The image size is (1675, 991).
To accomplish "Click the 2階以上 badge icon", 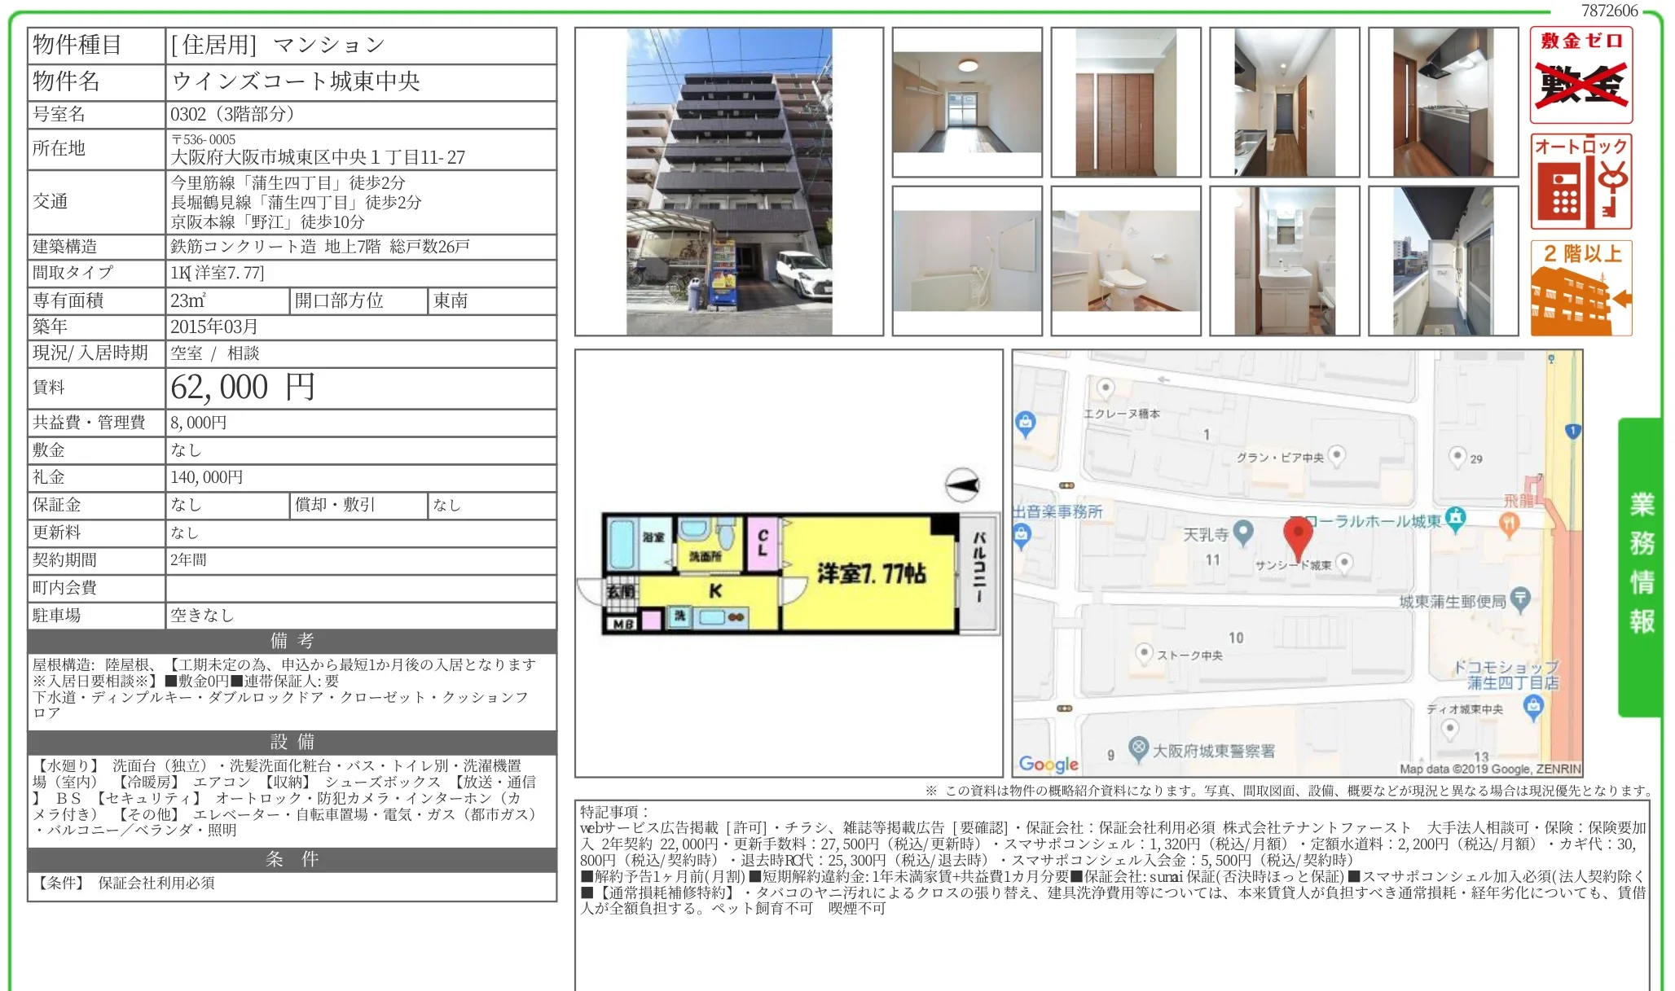I will (1580, 287).
